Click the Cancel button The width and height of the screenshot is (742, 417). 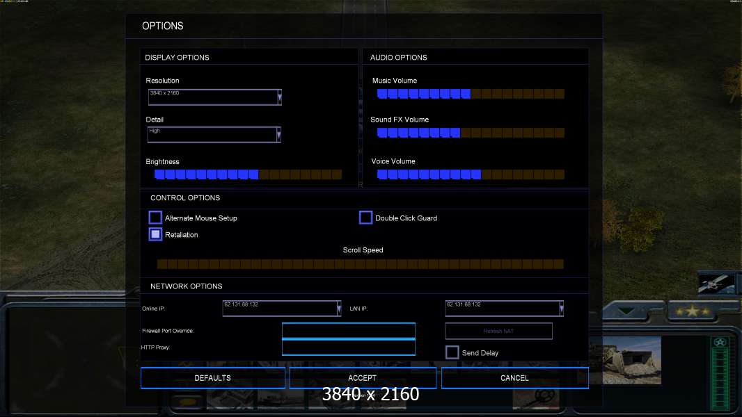515,378
